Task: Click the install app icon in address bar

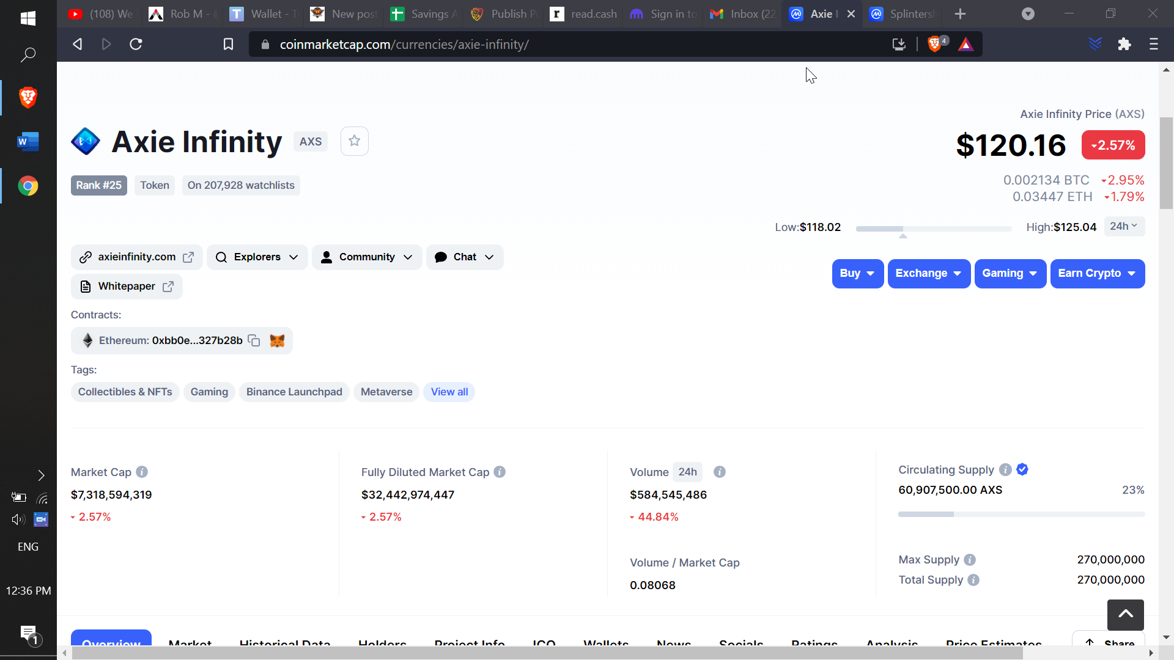Action: click(x=899, y=44)
